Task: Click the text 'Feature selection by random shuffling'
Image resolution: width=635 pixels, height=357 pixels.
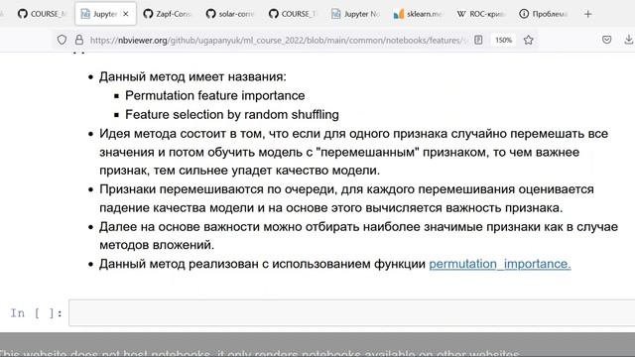Action: click(231, 115)
